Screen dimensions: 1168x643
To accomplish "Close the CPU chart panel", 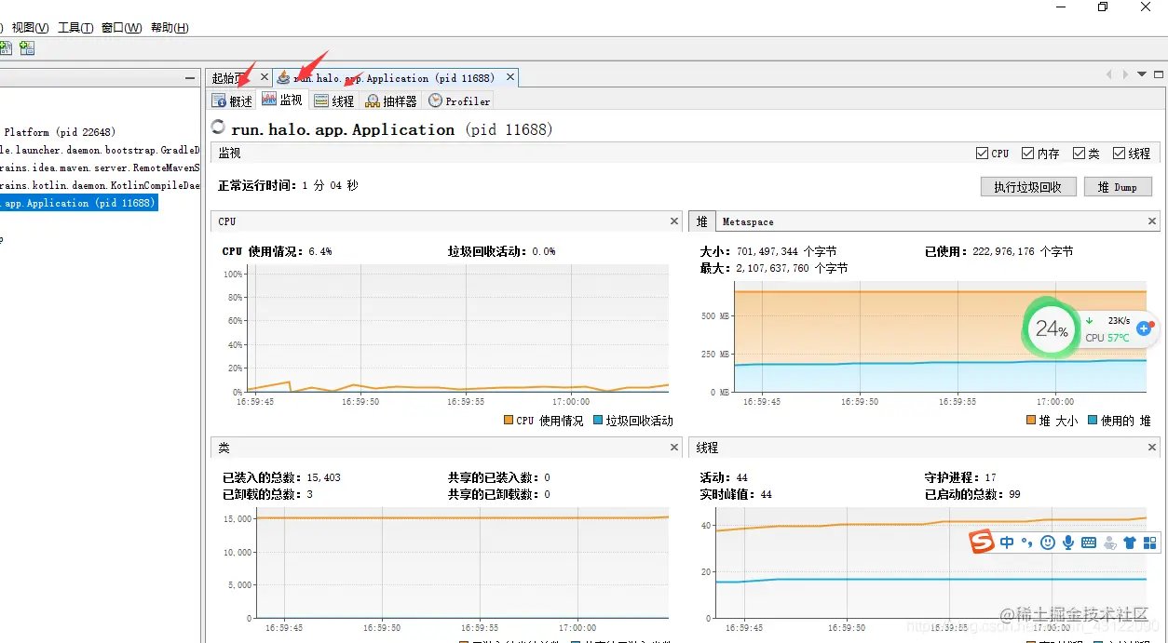I will tap(674, 221).
